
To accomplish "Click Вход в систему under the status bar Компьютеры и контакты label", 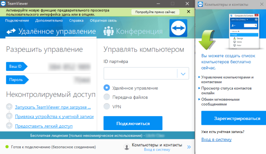I will 157,150.
